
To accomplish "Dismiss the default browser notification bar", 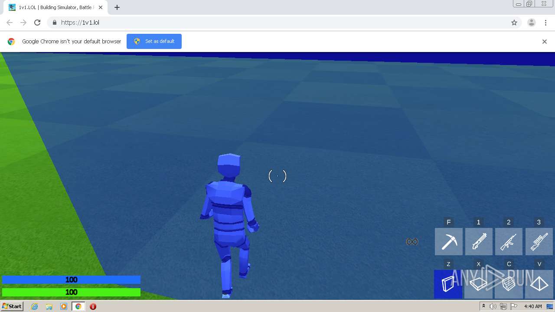I will click(x=545, y=42).
